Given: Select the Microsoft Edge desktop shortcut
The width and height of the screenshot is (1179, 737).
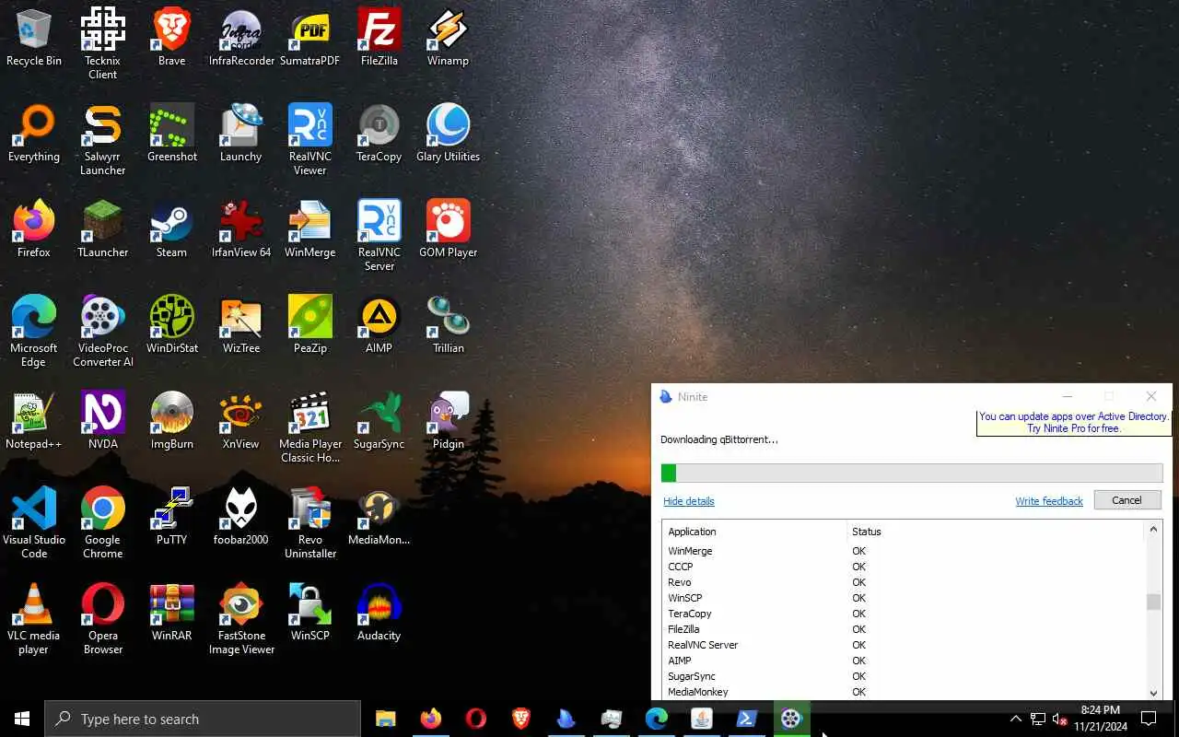Looking at the screenshot, I should (x=34, y=332).
